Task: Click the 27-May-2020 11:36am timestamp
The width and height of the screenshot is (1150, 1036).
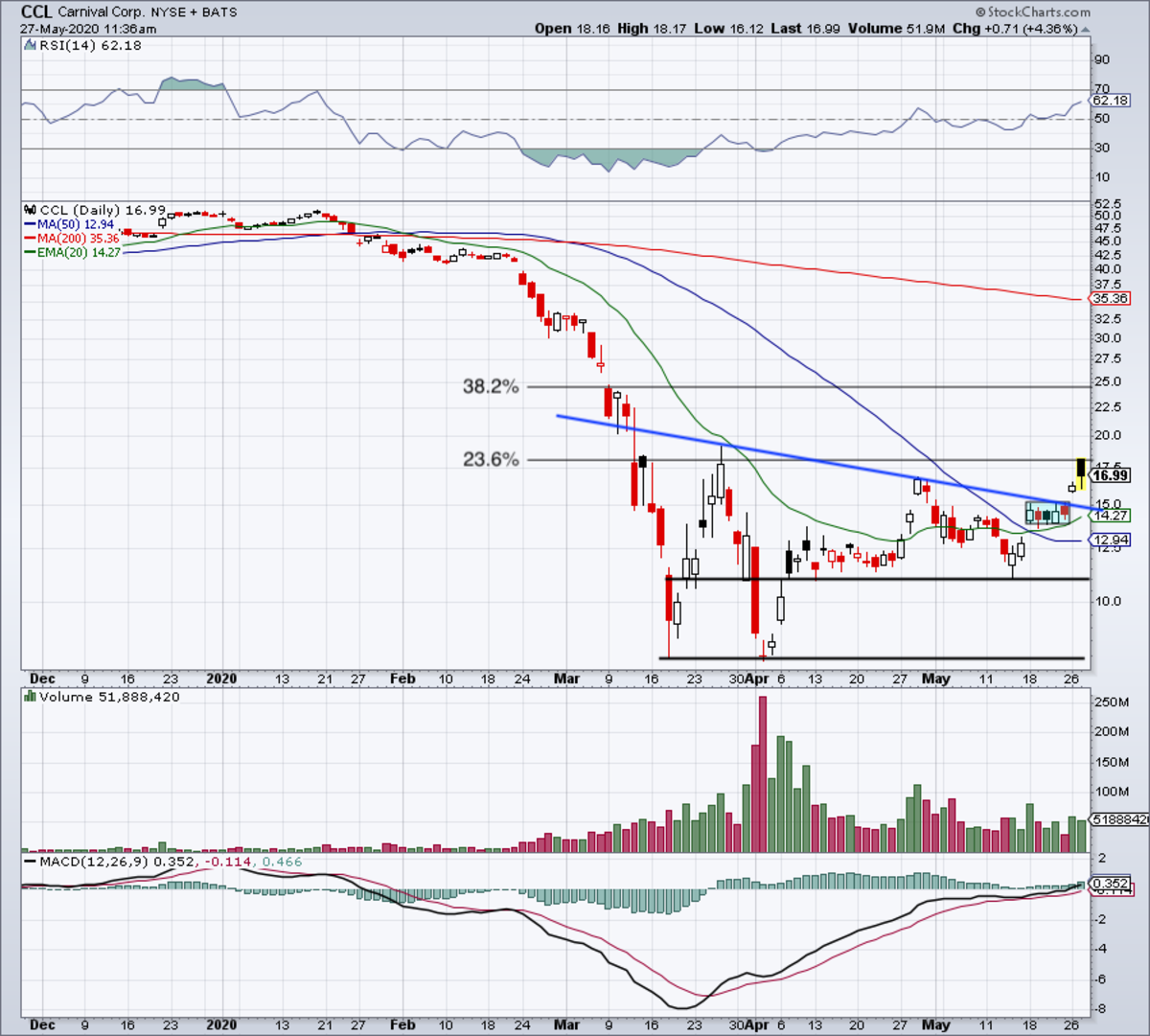Action: pos(88,29)
